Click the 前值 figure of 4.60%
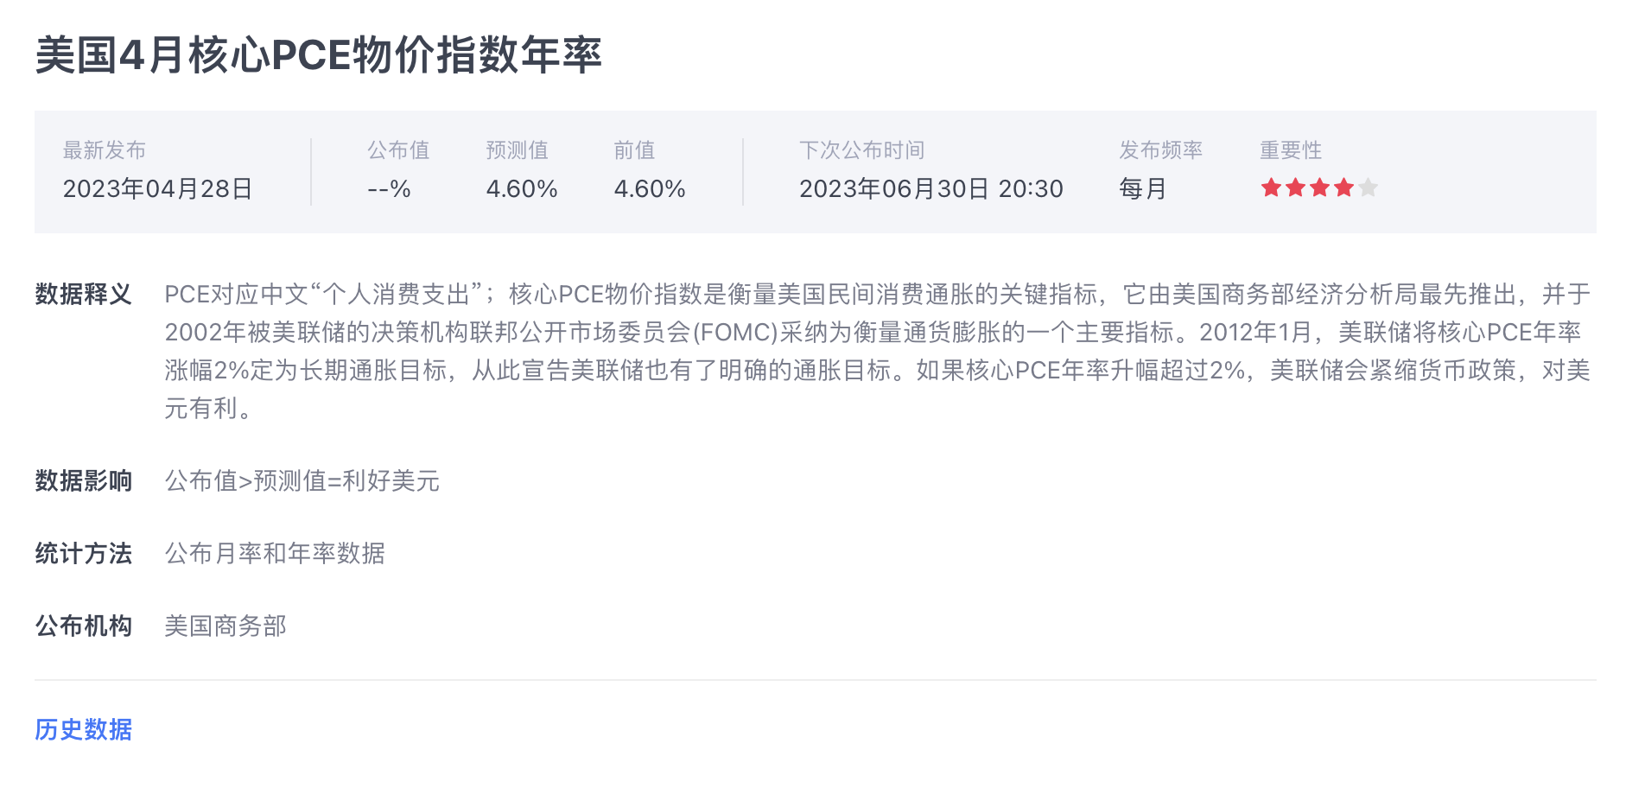The image size is (1645, 788). (x=650, y=188)
